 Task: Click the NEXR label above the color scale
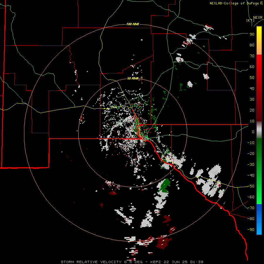click(258, 18)
